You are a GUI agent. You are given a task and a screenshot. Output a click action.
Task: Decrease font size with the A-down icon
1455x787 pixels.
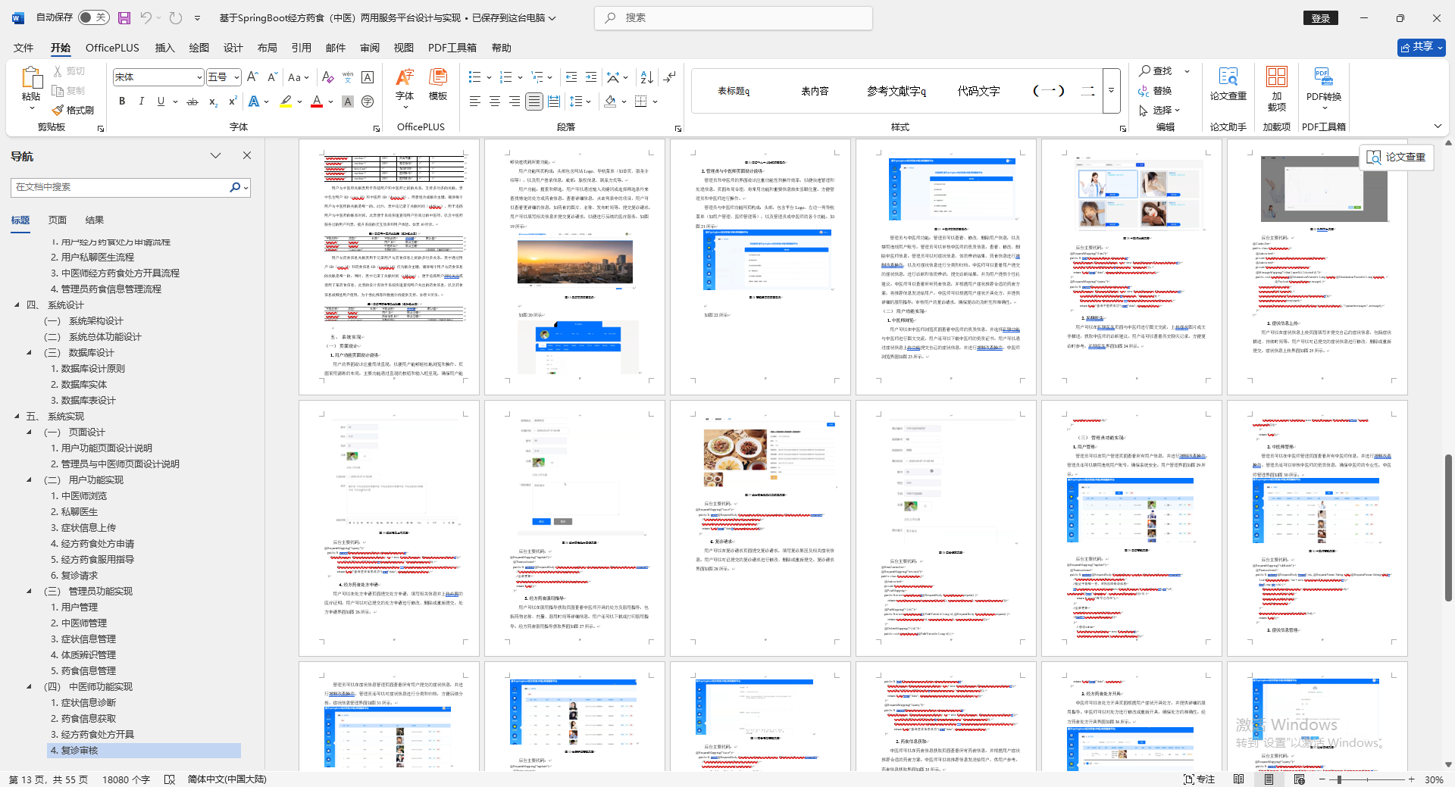click(272, 77)
